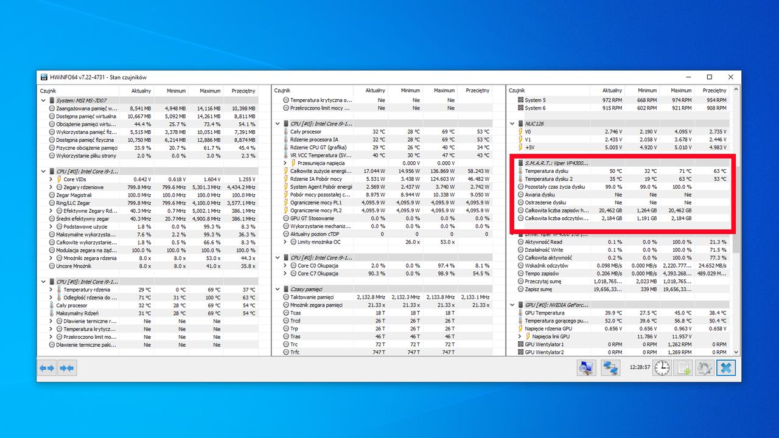Click drive icon of S.M.A.R.T. Viper header
Screen dimensions: 779x438
(520, 163)
